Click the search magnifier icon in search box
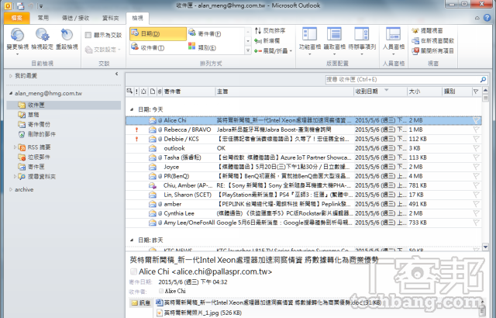Viewport: 496px width, 318px height. pos(483,79)
